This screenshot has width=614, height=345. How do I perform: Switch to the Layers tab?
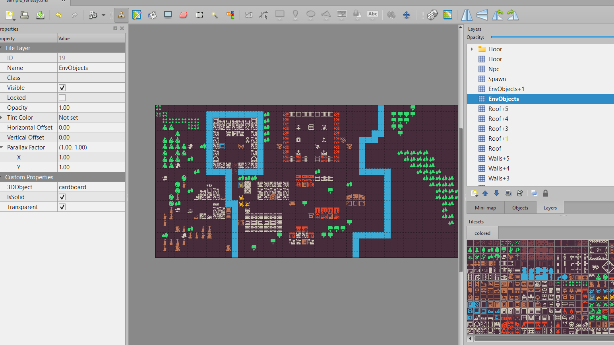(x=550, y=208)
